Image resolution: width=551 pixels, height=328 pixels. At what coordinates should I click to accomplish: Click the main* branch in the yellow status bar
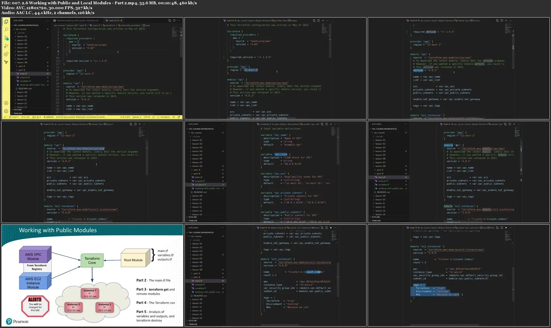14,117
